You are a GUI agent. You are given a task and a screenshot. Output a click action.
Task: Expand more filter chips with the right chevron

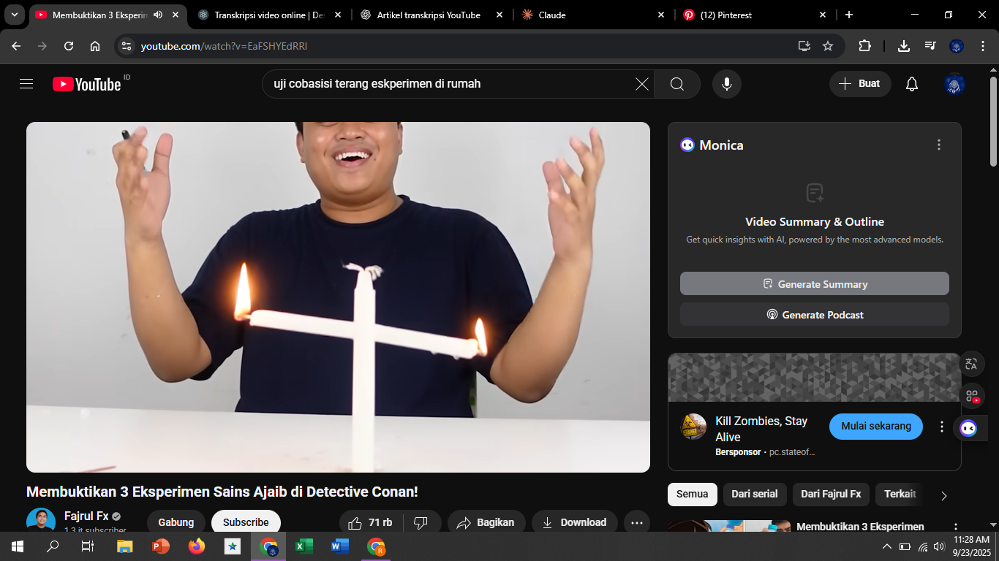943,495
